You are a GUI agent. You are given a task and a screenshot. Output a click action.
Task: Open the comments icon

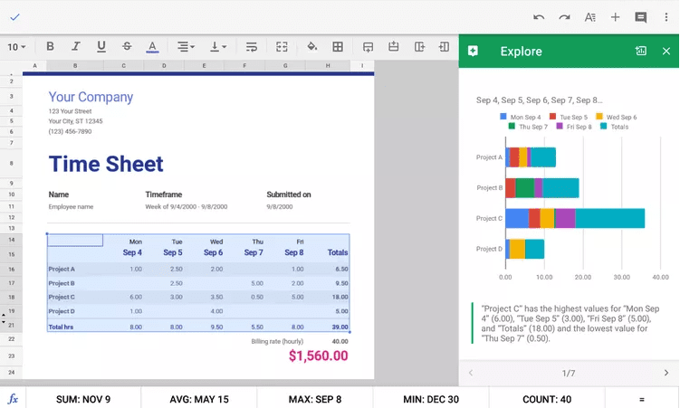point(640,17)
